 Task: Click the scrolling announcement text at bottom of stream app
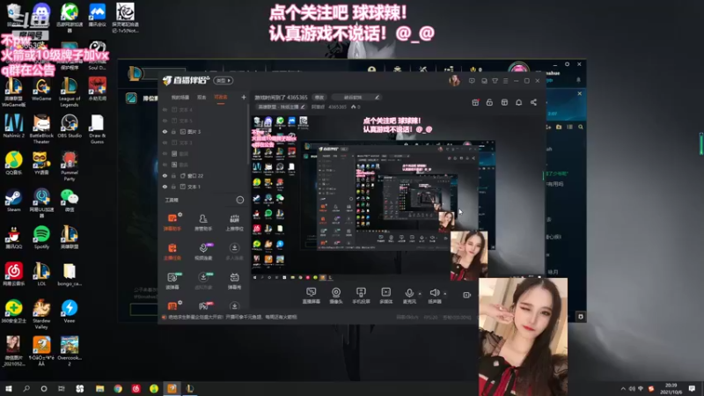pos(232,317)
